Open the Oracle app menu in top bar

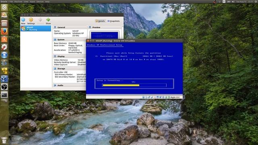click(x=4, y=2)
